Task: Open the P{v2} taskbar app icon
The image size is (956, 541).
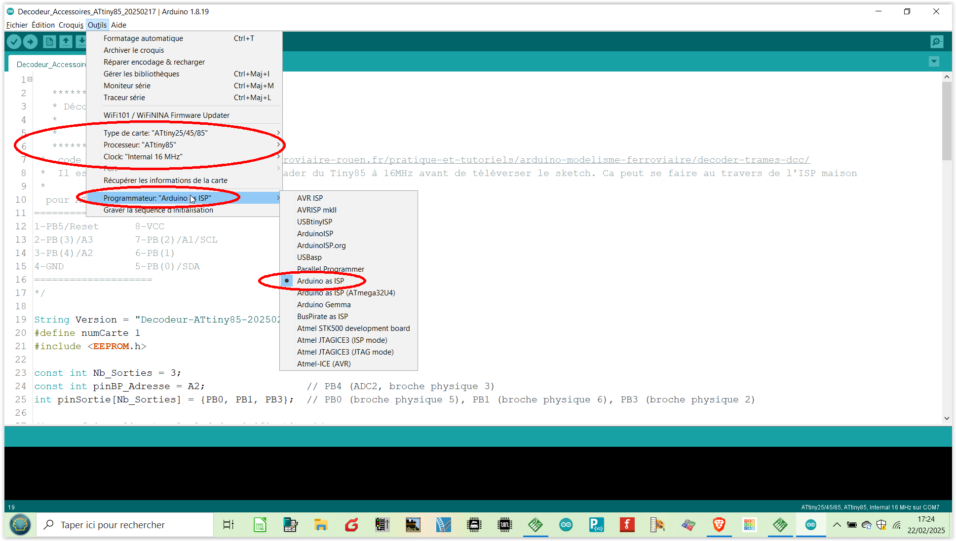Action: coord(596,525)
